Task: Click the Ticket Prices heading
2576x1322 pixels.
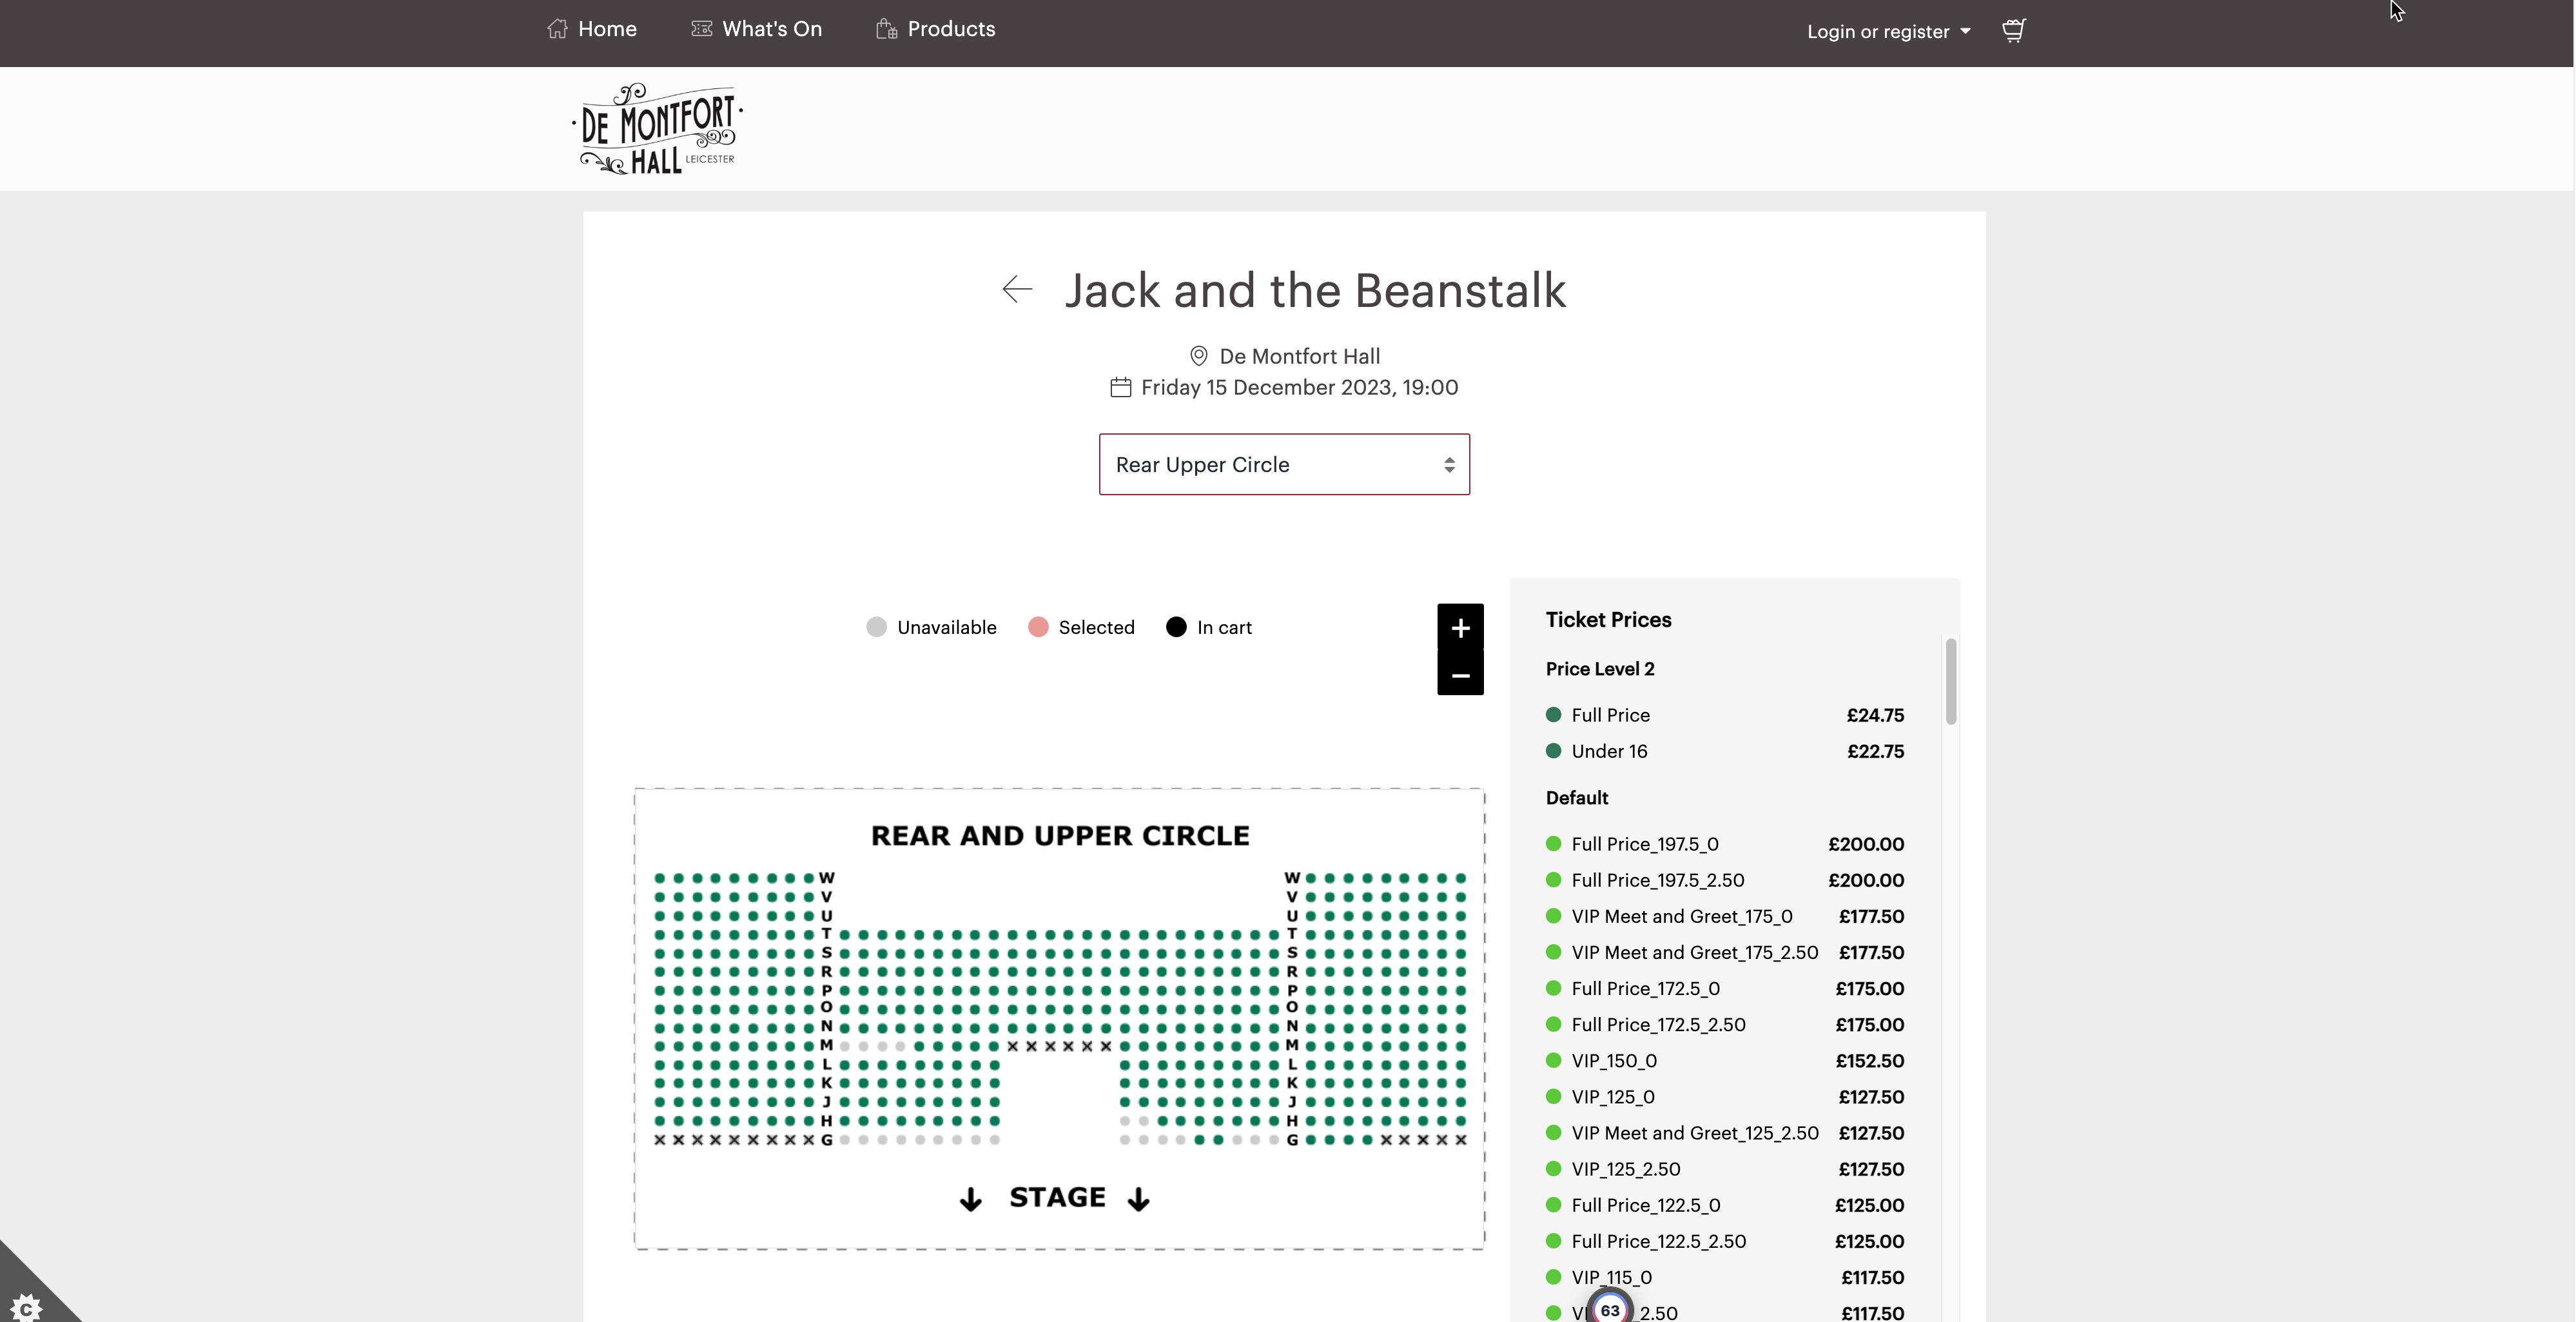Action: pyautogui.click(x=1608, y=620)
